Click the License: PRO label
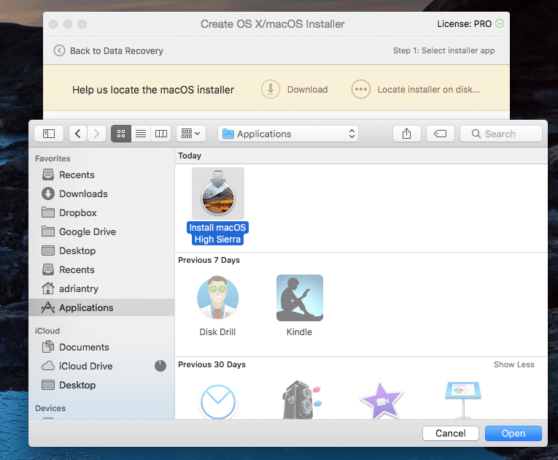558x460 pixels. [x=464, y=24]
